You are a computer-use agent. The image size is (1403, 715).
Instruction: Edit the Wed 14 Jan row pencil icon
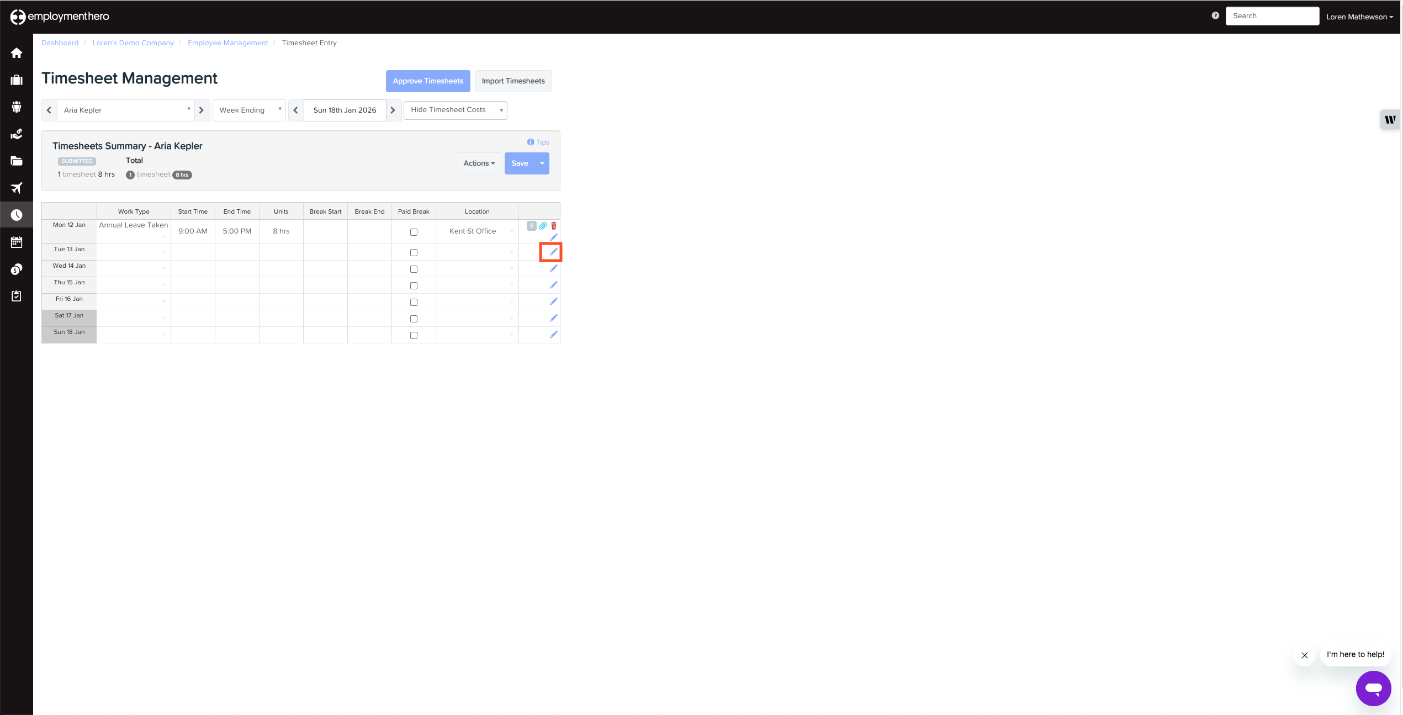tap(553, 268)
